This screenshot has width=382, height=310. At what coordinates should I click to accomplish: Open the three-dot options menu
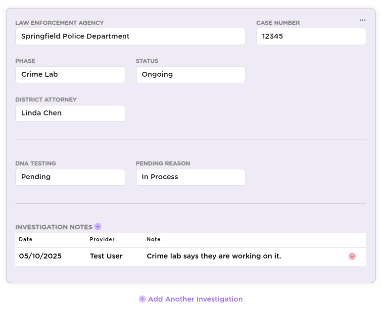[x=362, y=20]
